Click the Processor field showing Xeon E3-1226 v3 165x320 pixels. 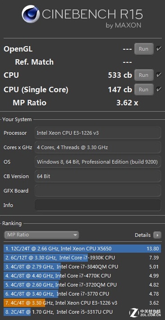click(98, 133)
